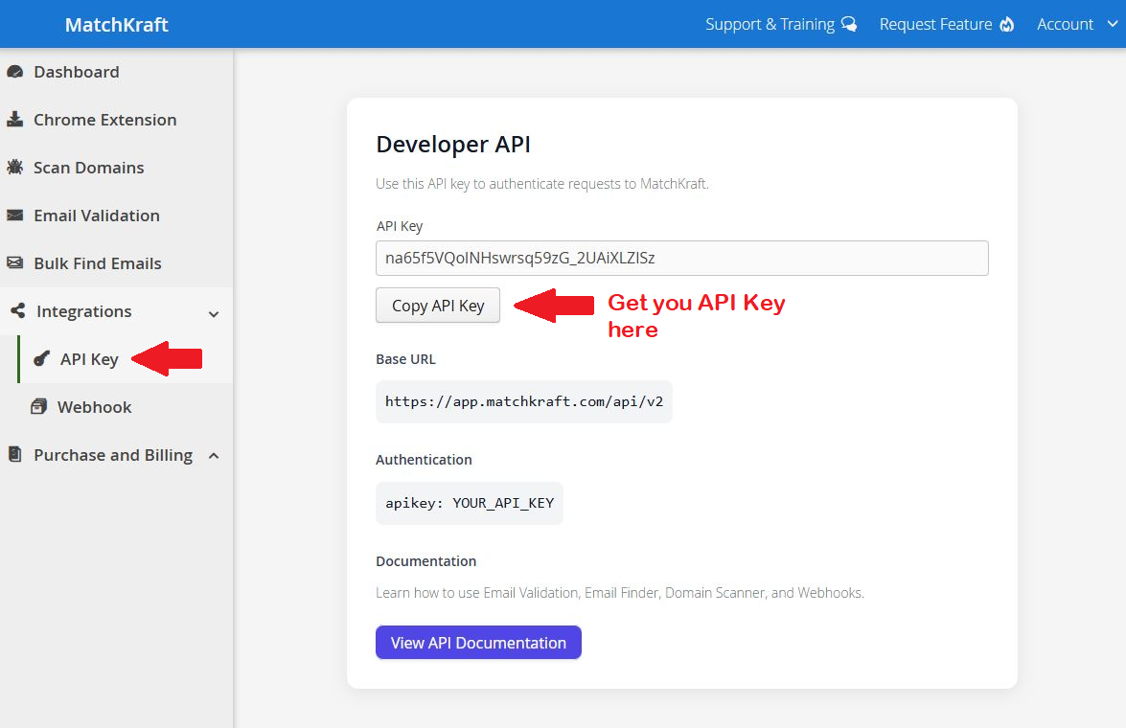Click the Dashboard gauge icon

(x=14, y=72)
